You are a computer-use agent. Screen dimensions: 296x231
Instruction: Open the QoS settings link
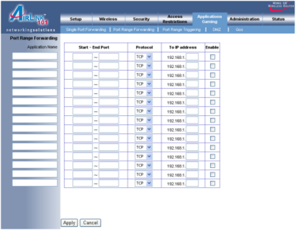point(239,30)
